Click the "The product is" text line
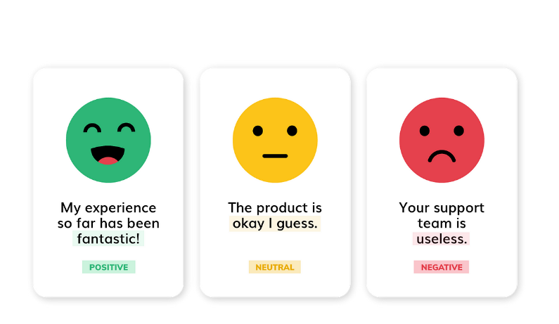Image resolution: width=559 pixels, height=324 pixels. (275, 208)
